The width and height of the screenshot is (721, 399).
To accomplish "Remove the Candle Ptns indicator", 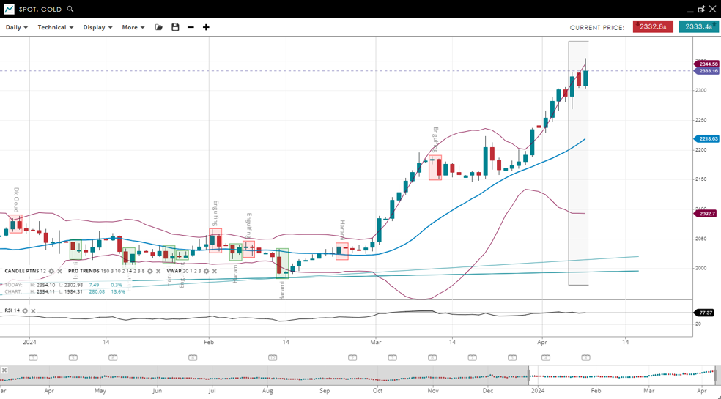I will point(59,271).
